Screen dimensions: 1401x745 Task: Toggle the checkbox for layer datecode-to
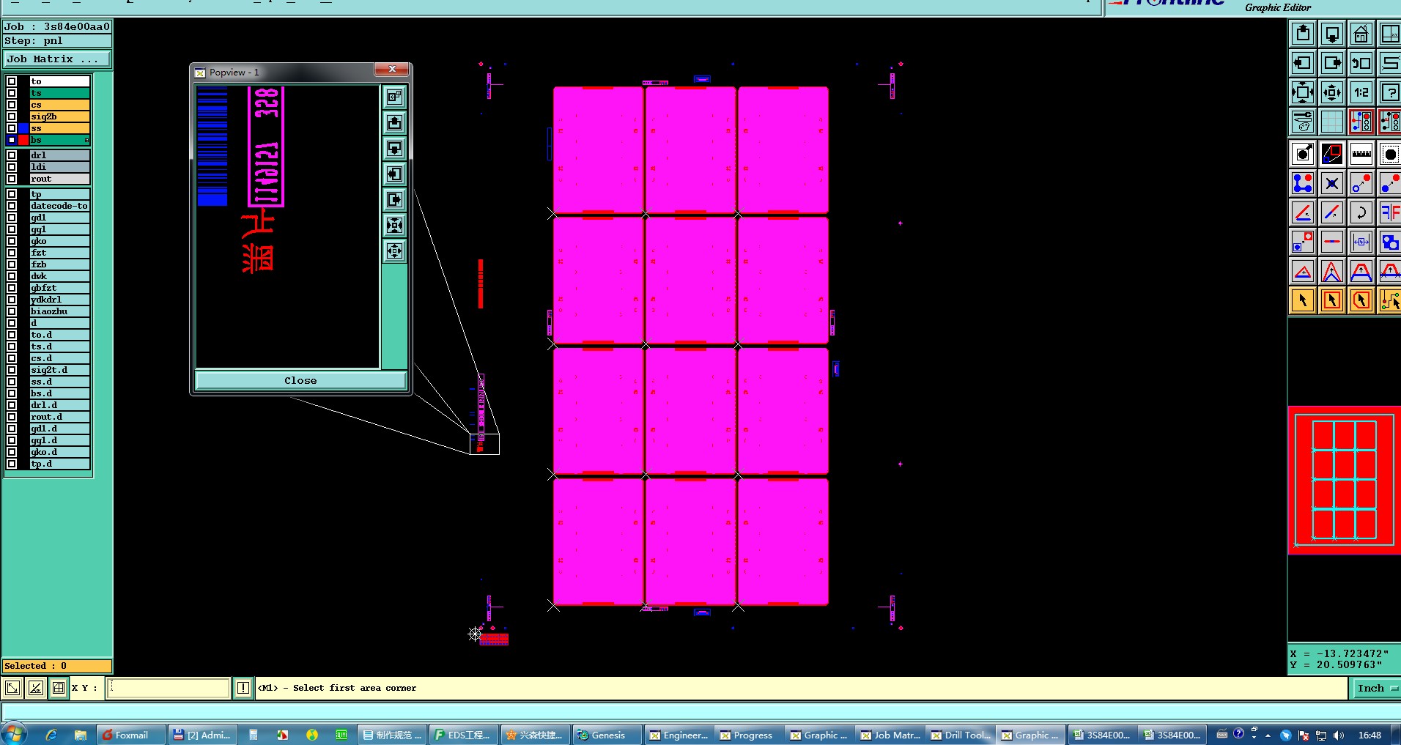tap(12, 206)
